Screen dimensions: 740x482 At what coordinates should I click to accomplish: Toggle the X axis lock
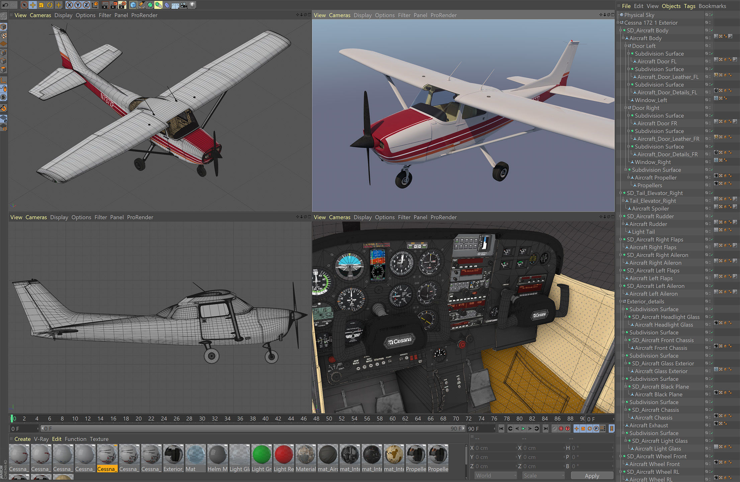69,5
